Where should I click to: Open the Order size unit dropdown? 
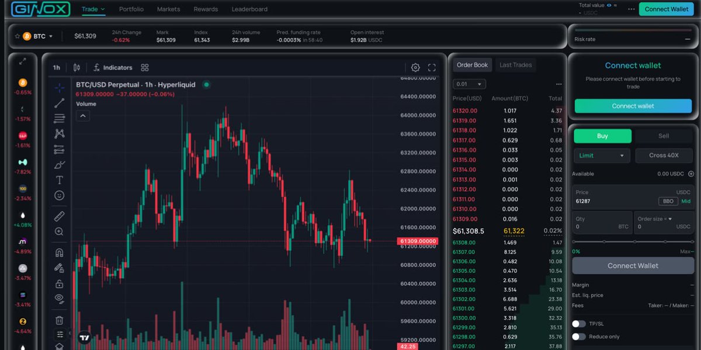654,219
